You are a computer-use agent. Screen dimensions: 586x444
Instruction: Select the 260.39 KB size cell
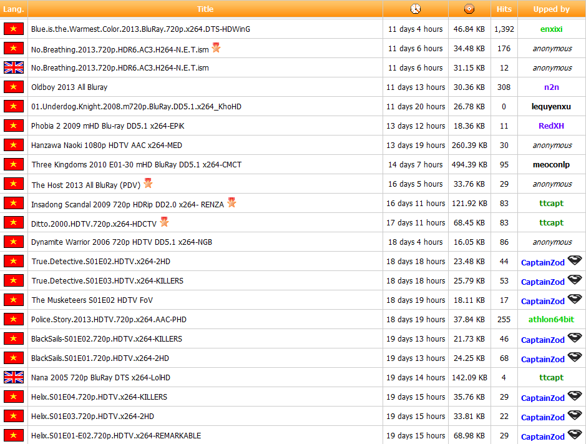click(x=469, y=145)
